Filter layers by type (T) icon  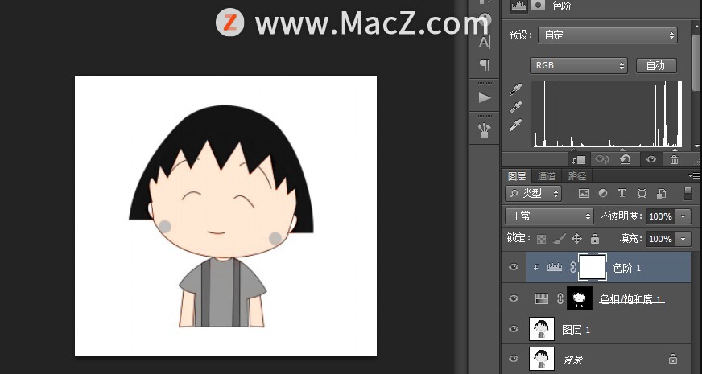621,193
